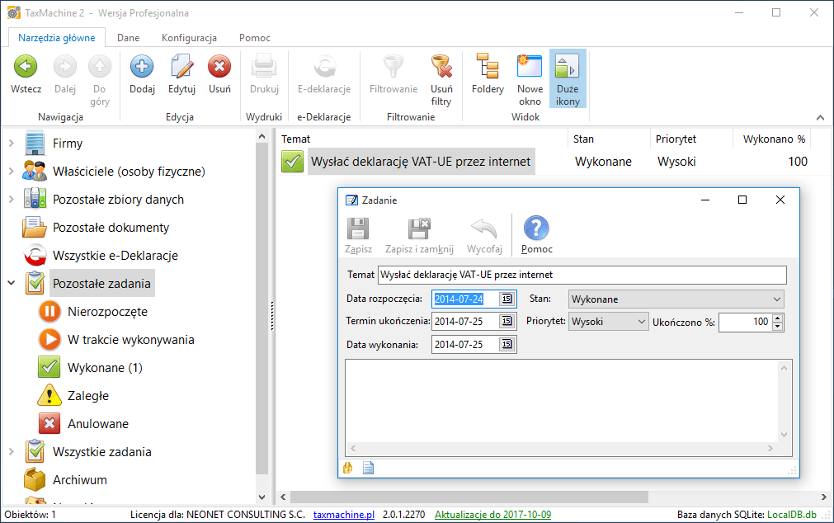
Task: Open the Stan dropdown list
Action: 776,299
